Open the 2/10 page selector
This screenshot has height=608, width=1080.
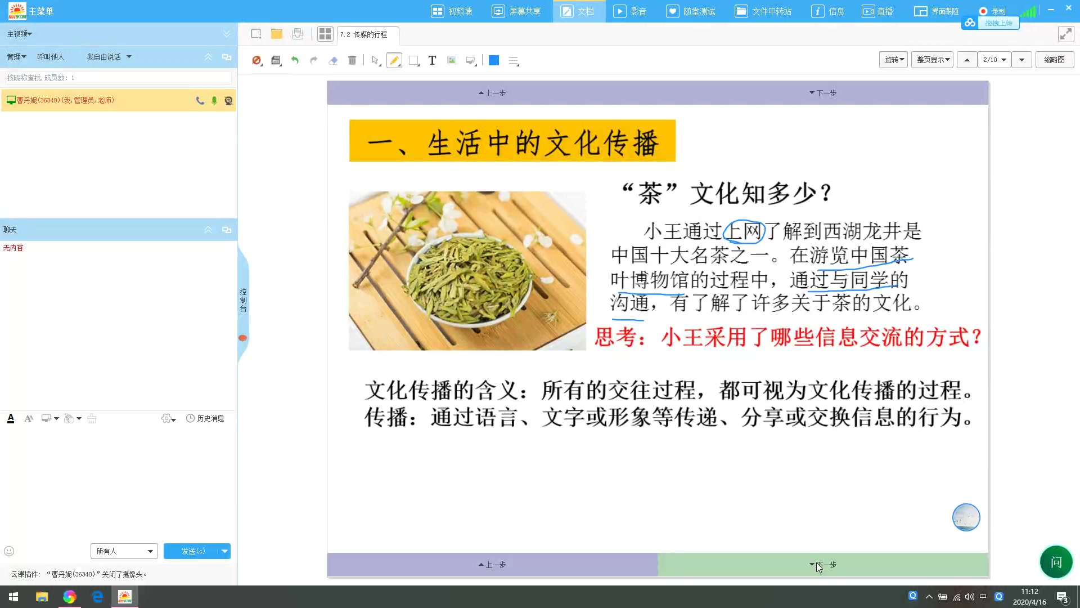click(x=994, y=60)
